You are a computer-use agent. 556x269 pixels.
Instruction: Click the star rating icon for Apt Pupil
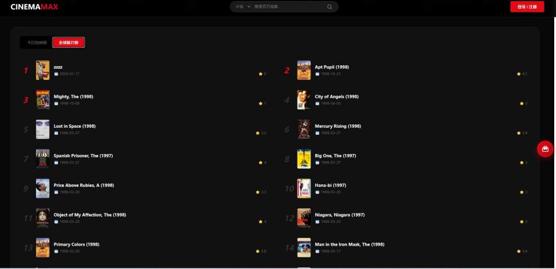519,74
